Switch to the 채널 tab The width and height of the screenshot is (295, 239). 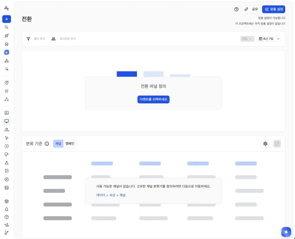pyautogui.click(x=58, y=144)
